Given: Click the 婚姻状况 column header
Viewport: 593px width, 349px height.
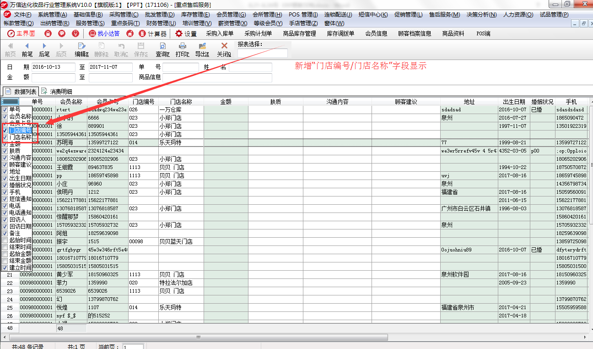Looking at the screenshot, I should click(542, 102).
